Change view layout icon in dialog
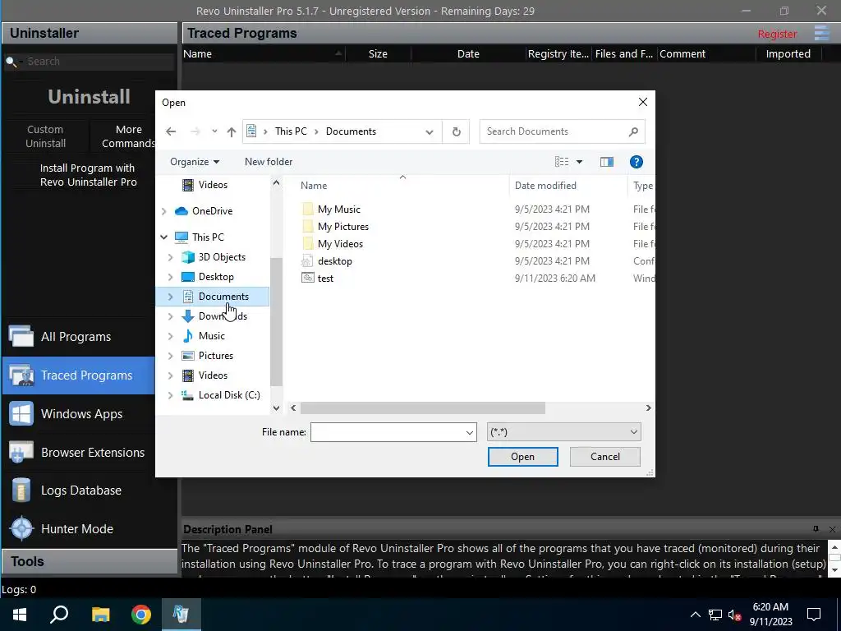841x631 pixels. [x=562, y=162]
